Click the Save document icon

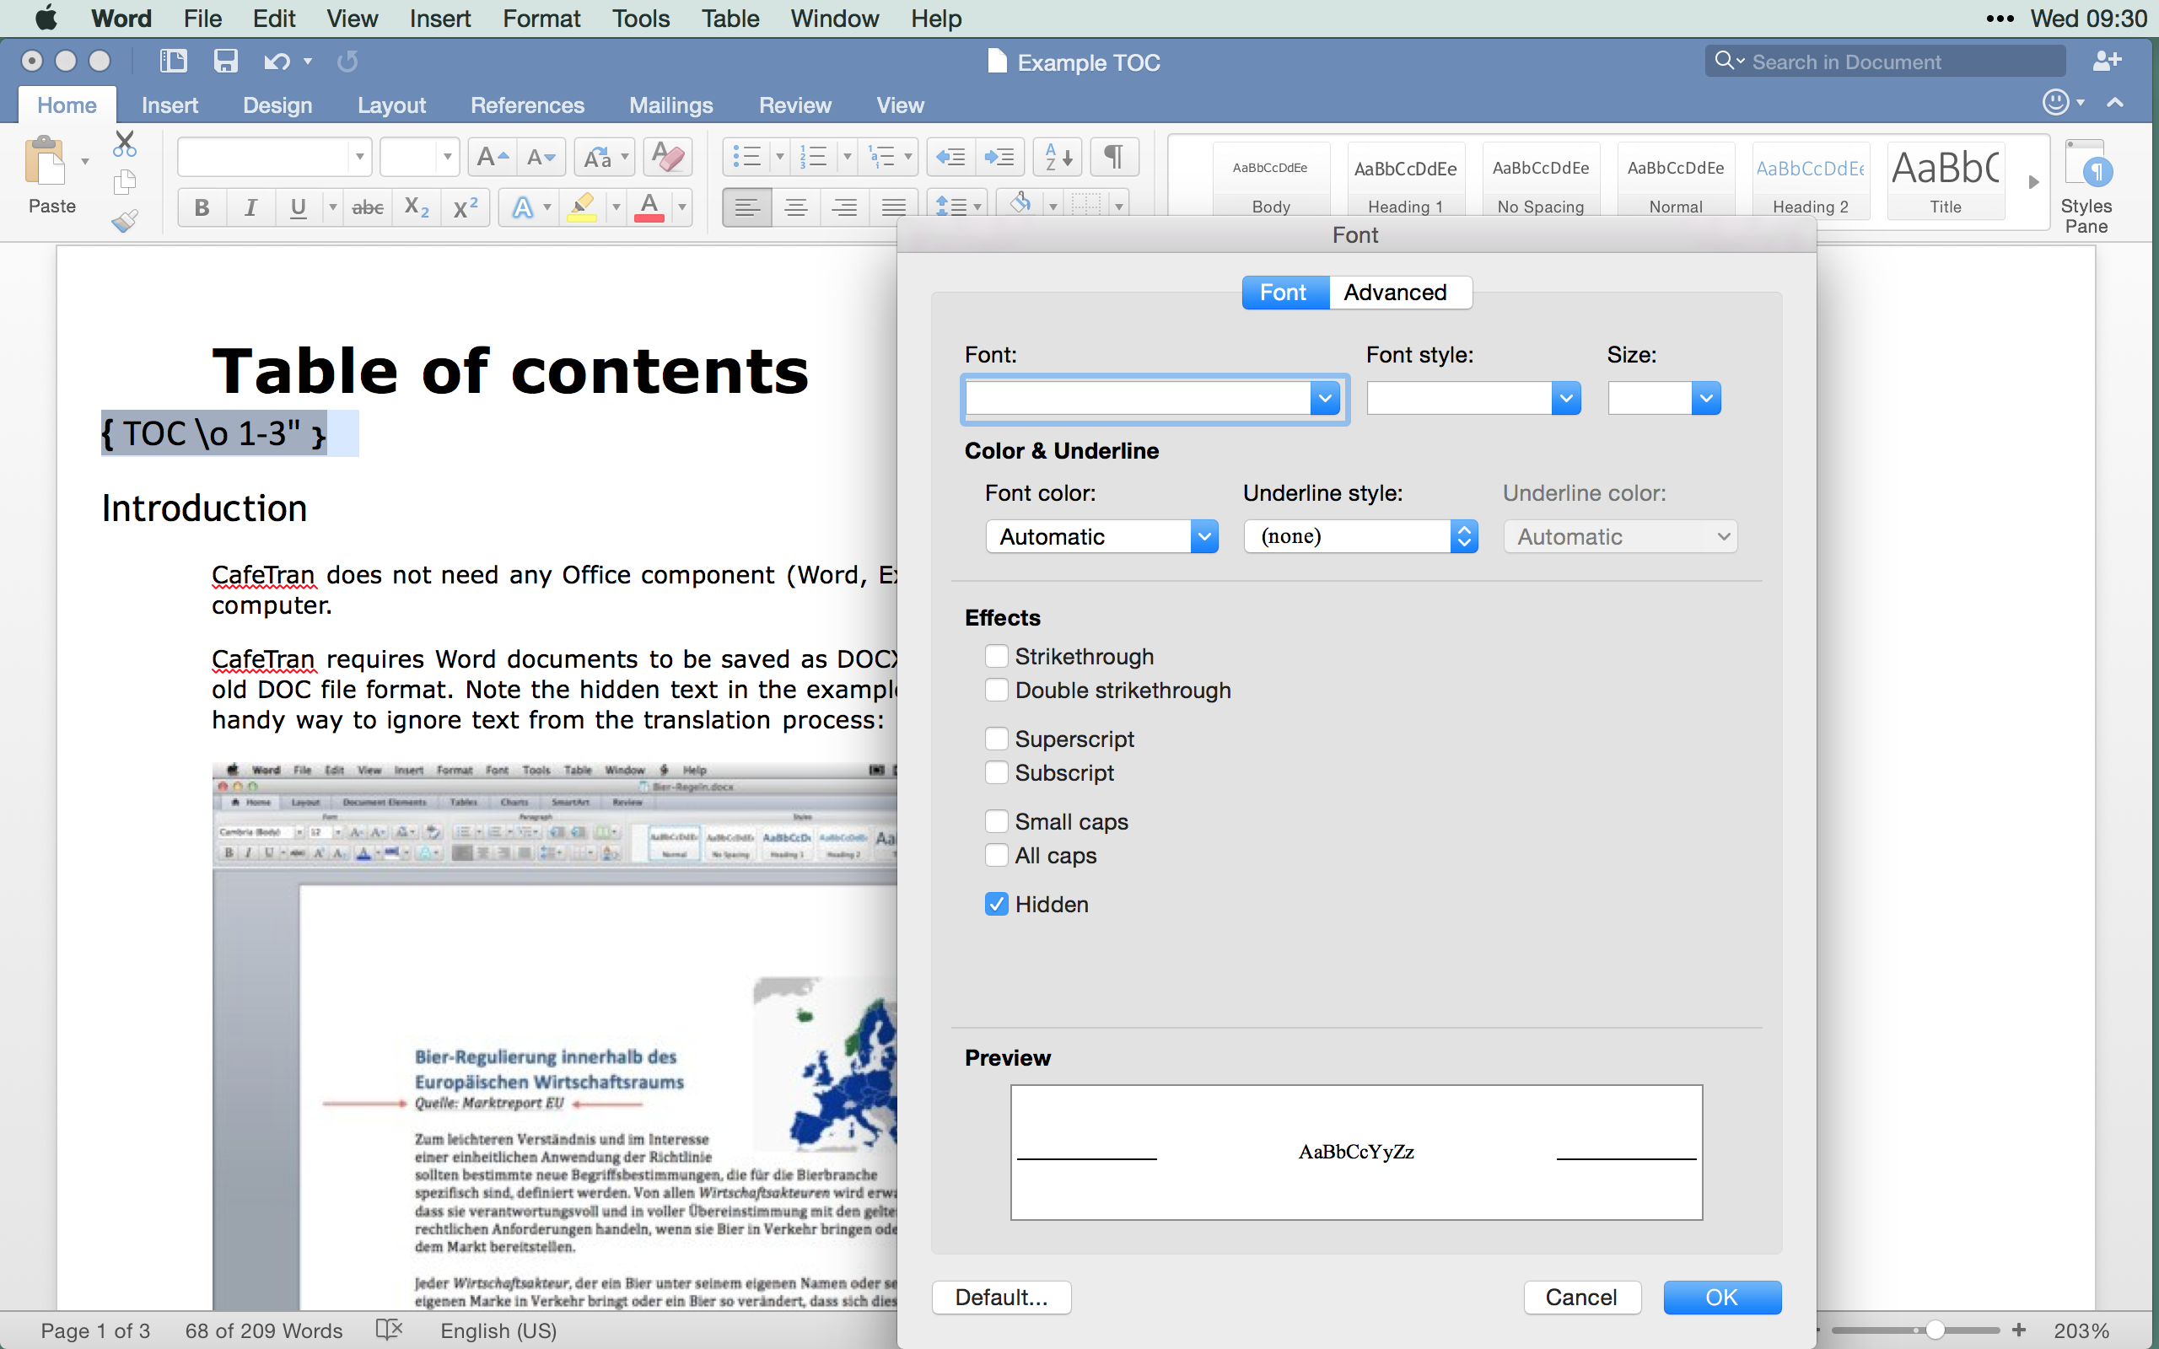click(x=225, y=61)
